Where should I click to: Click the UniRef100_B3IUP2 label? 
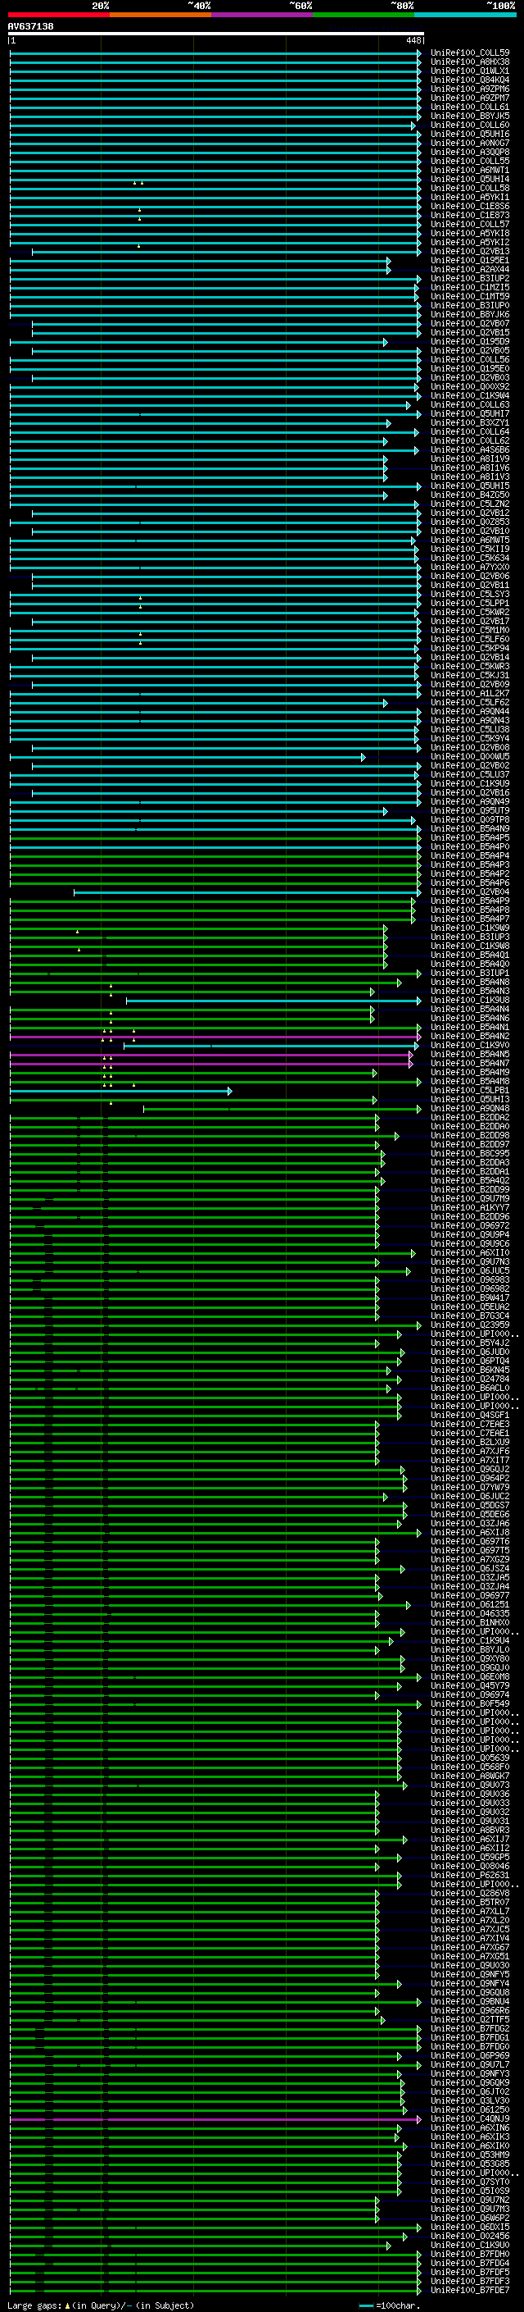[469, 278]
